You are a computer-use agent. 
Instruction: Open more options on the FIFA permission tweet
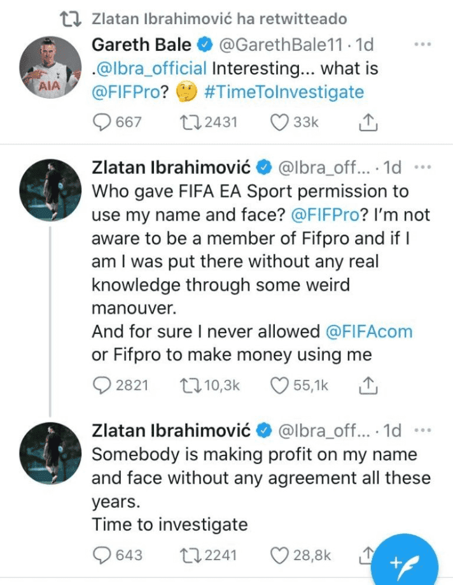pos(422,167)
